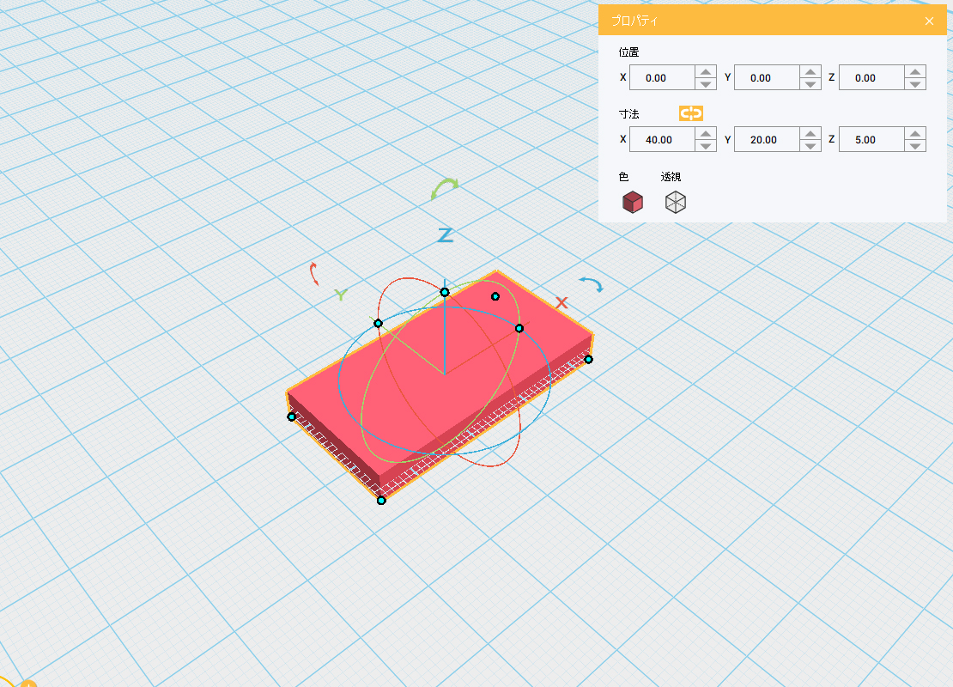Click the dimension X field showing 40.00
This screenshot has height=687, width=953.
(x=660, y=140)
